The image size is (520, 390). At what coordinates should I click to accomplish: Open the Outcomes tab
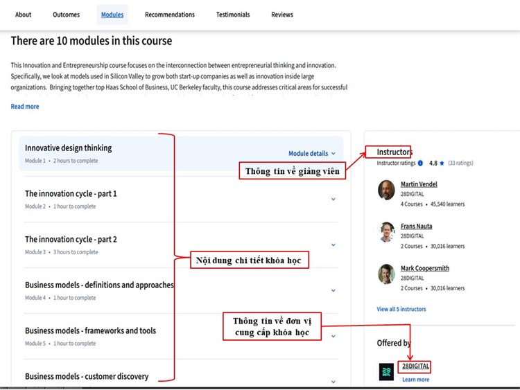(66, 15)
